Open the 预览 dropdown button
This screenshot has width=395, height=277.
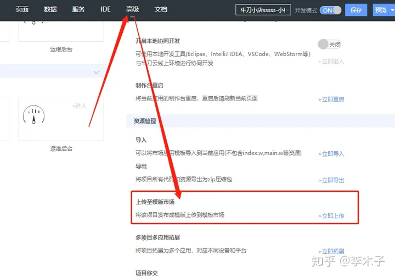(383, 10)
